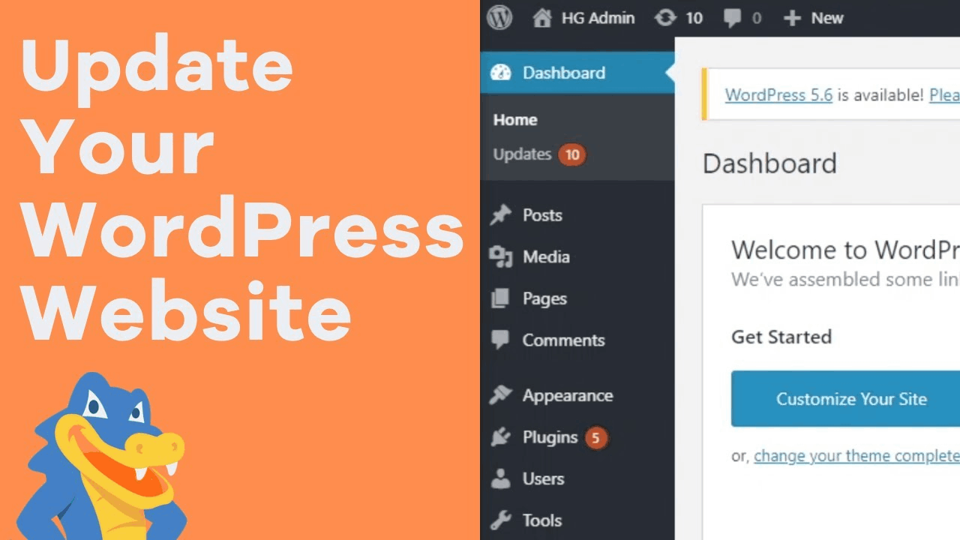Click the New content menu label
Image resolution: width=960 pixels, height=540 pixels.
[x=826, y=18]
